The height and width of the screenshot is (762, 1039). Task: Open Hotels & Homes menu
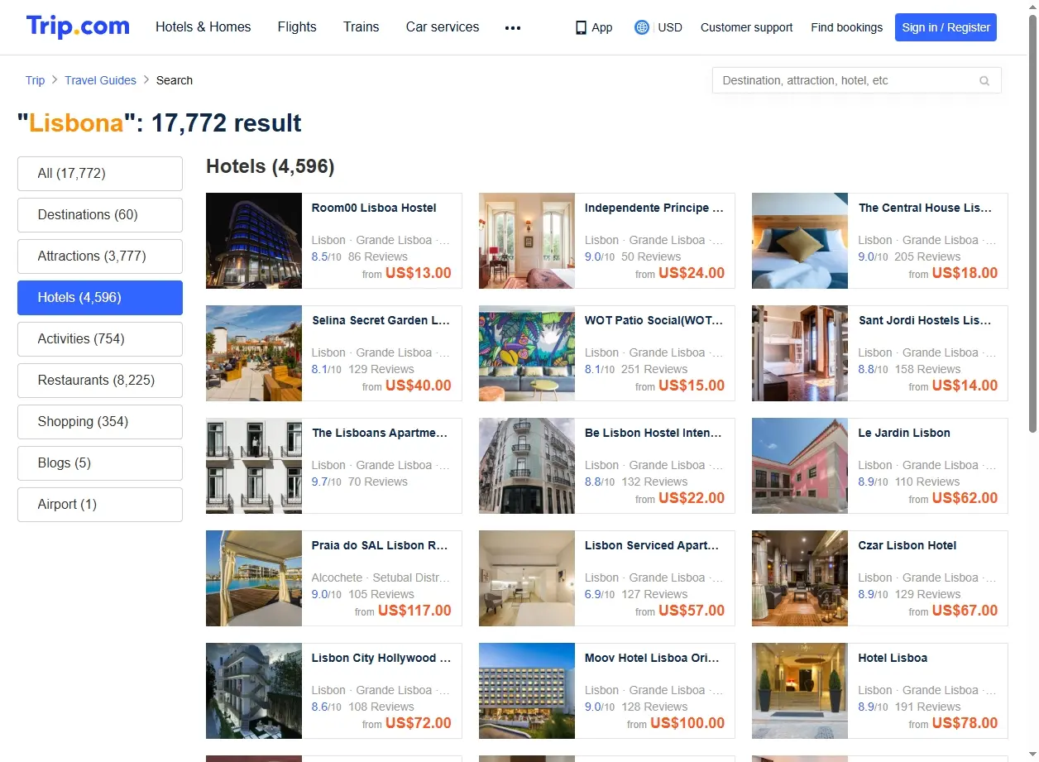point(203,26)
